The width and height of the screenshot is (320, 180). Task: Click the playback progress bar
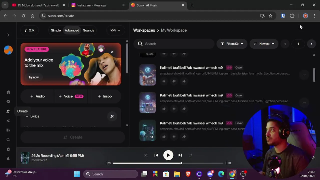click(168, 163)
